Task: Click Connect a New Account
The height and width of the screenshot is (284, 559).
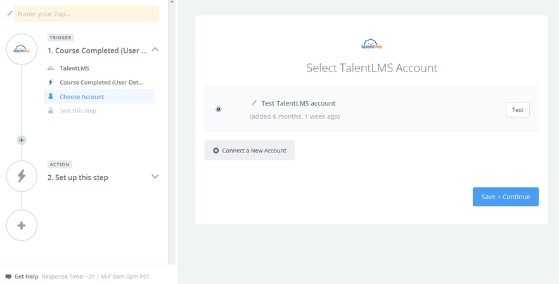Action: pos(250,150)
